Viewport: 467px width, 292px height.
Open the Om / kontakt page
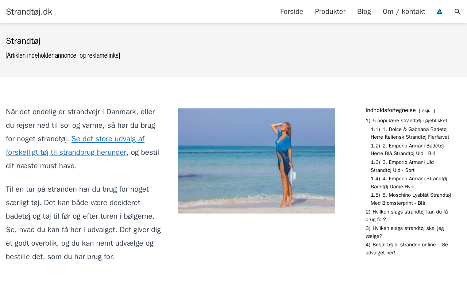(x=404, y=12)
